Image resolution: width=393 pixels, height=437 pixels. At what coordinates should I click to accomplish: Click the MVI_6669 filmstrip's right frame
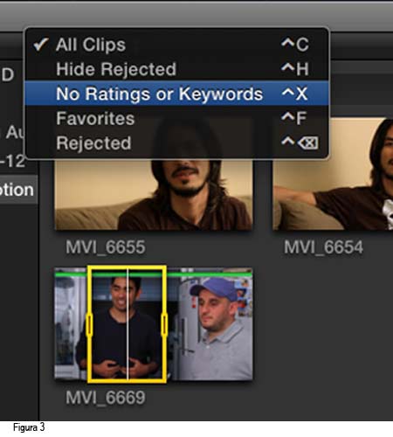coord(210,324)
